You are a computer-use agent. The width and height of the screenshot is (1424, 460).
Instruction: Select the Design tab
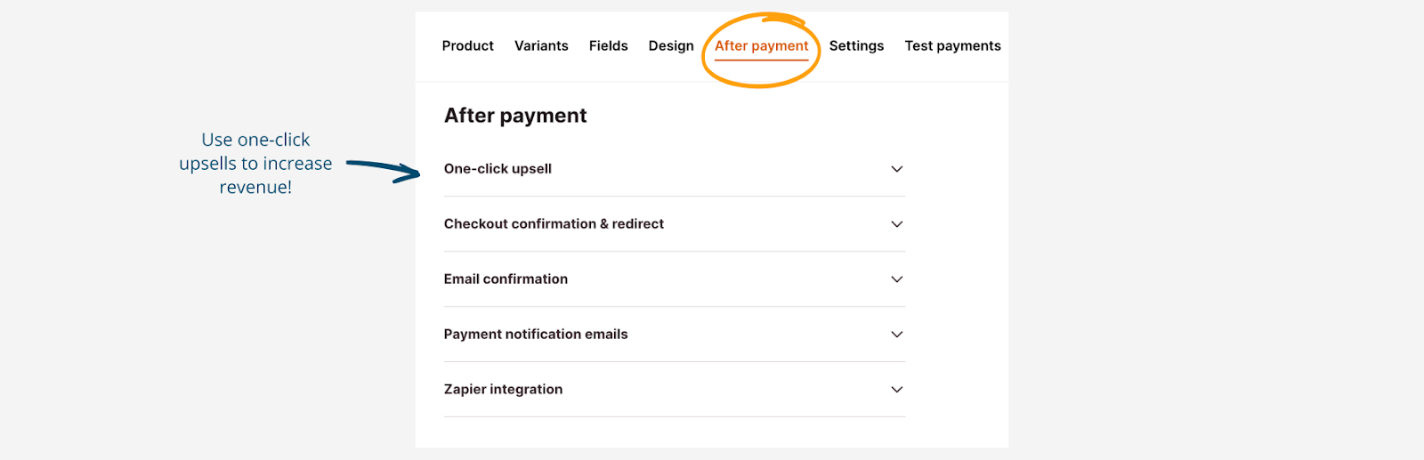671,46
